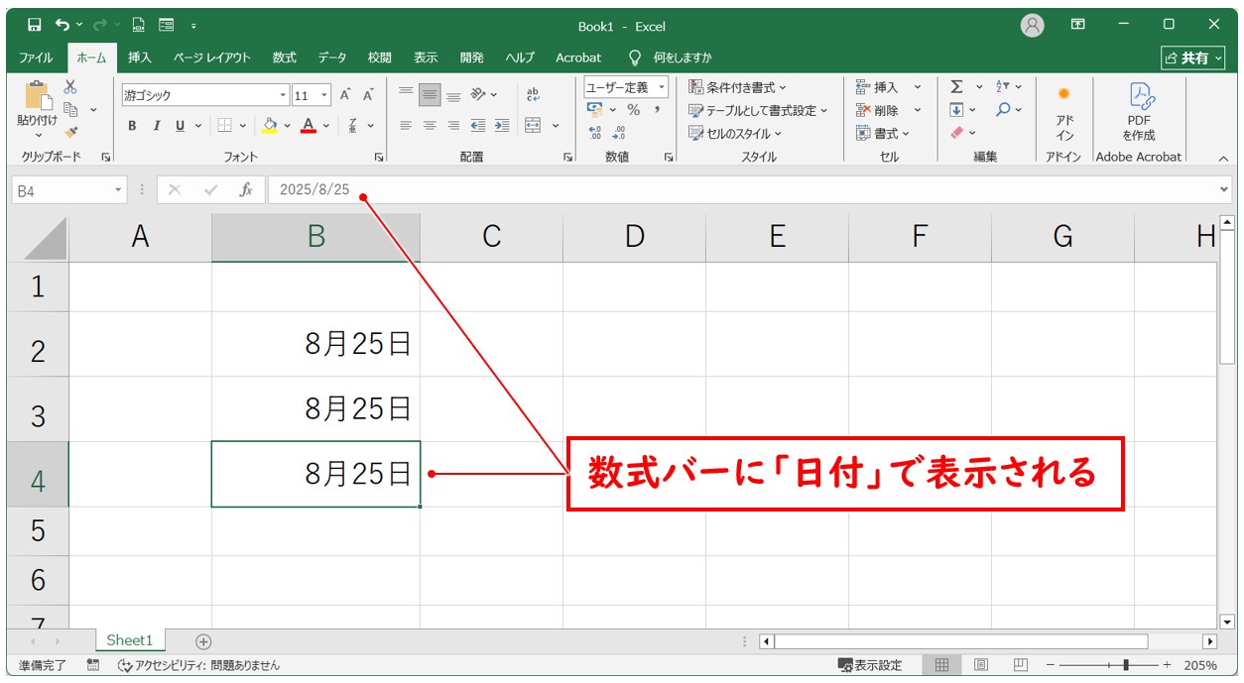Click 表示設定 in the status bar
The width and height of the screenshot is (1244, 683).
click(870, 665)
